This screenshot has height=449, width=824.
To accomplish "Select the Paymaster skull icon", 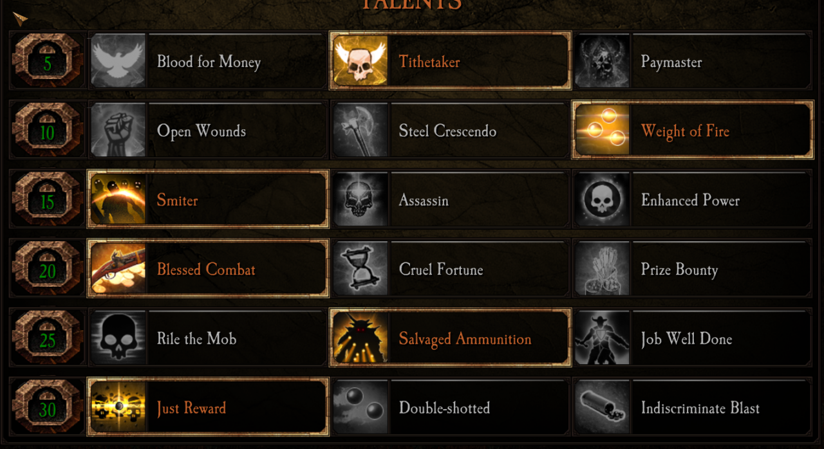I will [x=603, y=60].
